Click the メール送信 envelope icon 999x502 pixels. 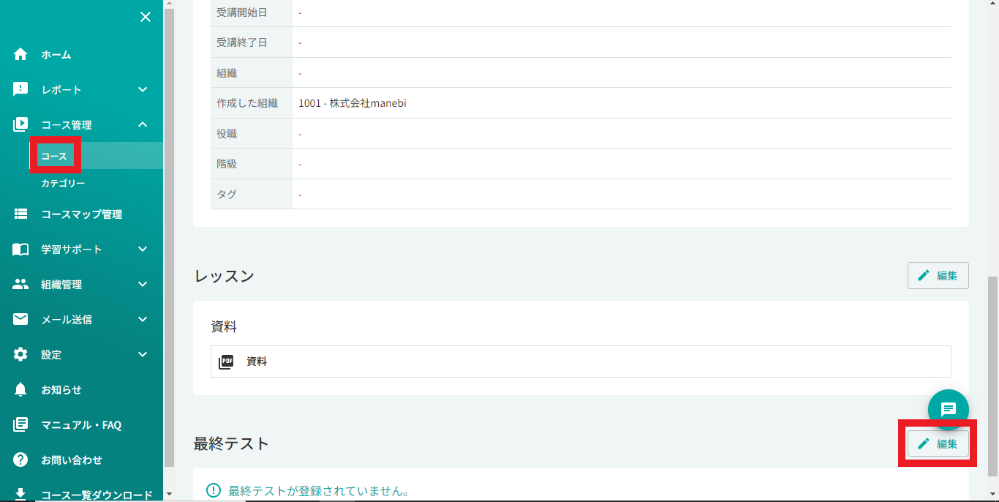pos(20,319)
